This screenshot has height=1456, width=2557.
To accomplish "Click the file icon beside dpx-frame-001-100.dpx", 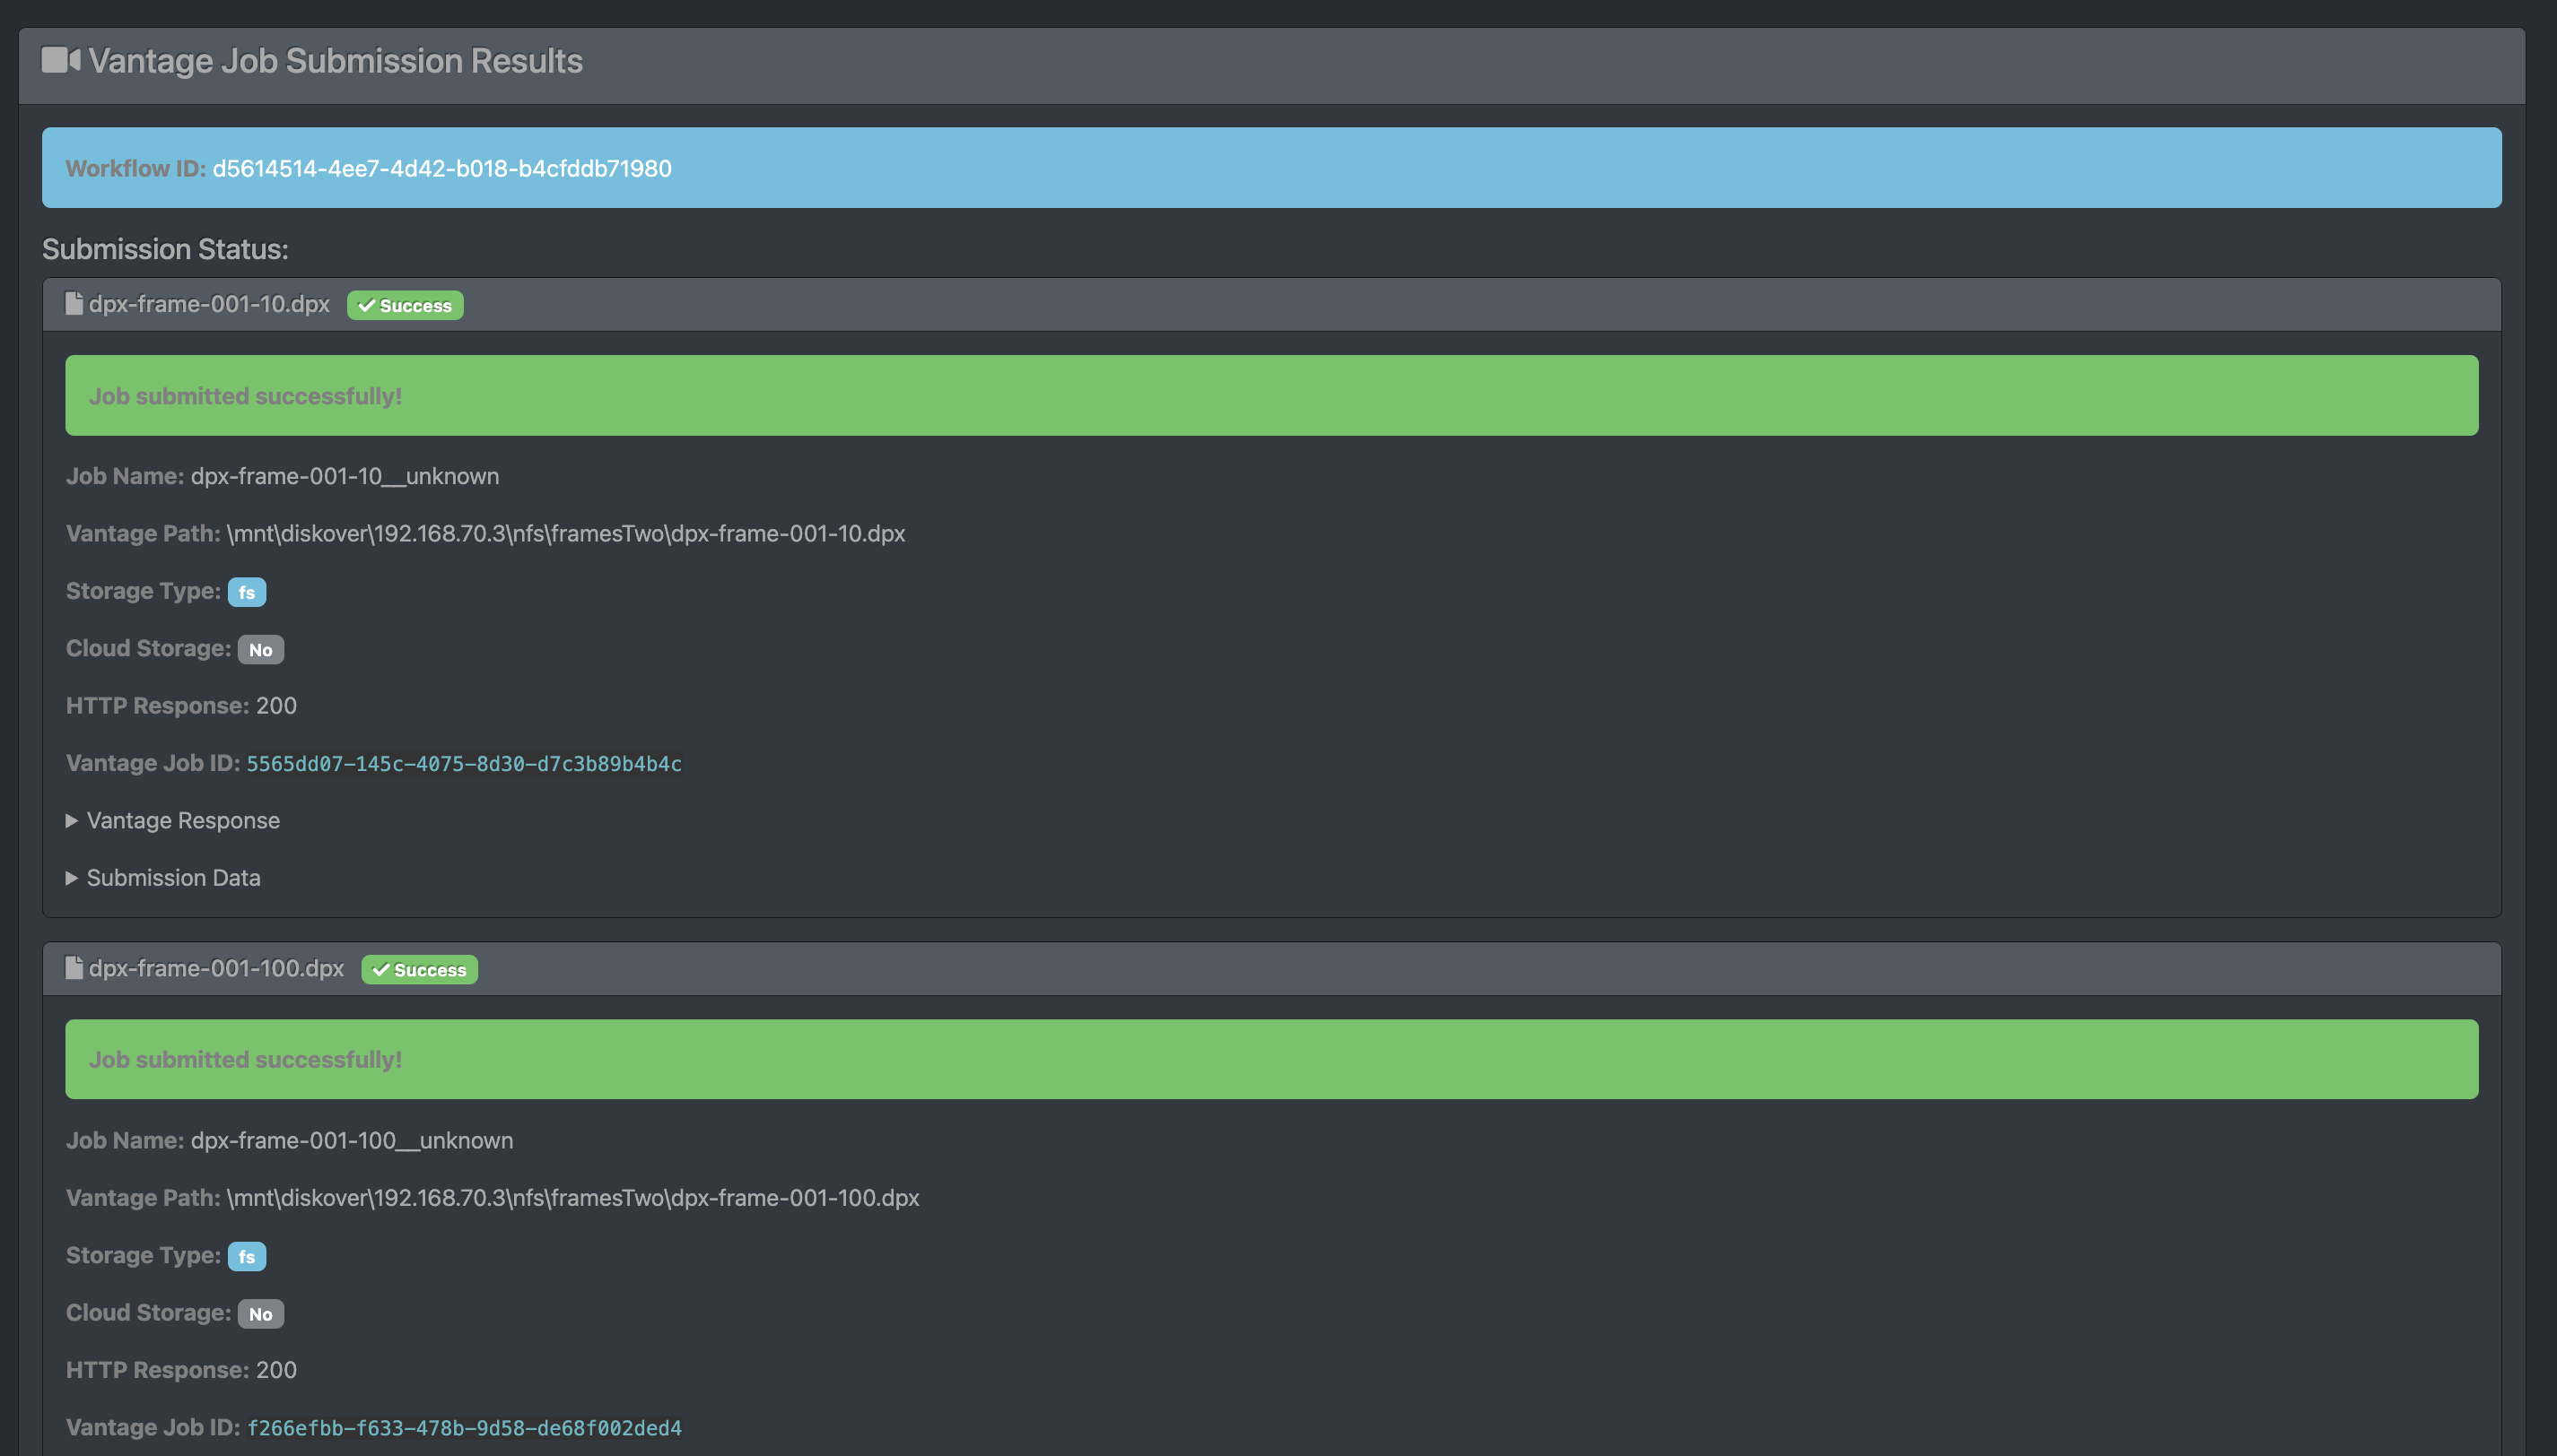I will click(x=74, y=967).
